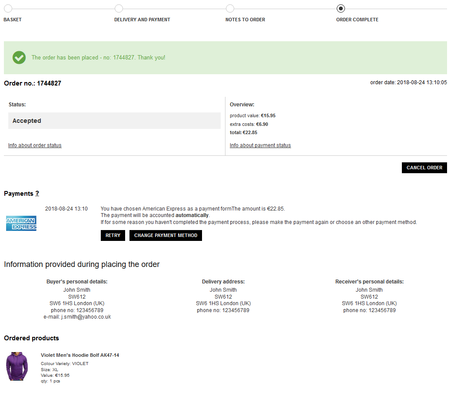Click the order placed confirmation message
454x395 pixels.
click(99, 58)
